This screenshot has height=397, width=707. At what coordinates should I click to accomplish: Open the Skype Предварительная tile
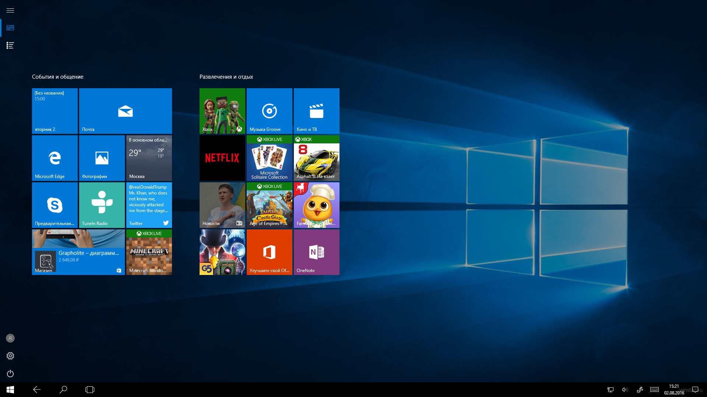pyautogui.click(x=55, y=205)
